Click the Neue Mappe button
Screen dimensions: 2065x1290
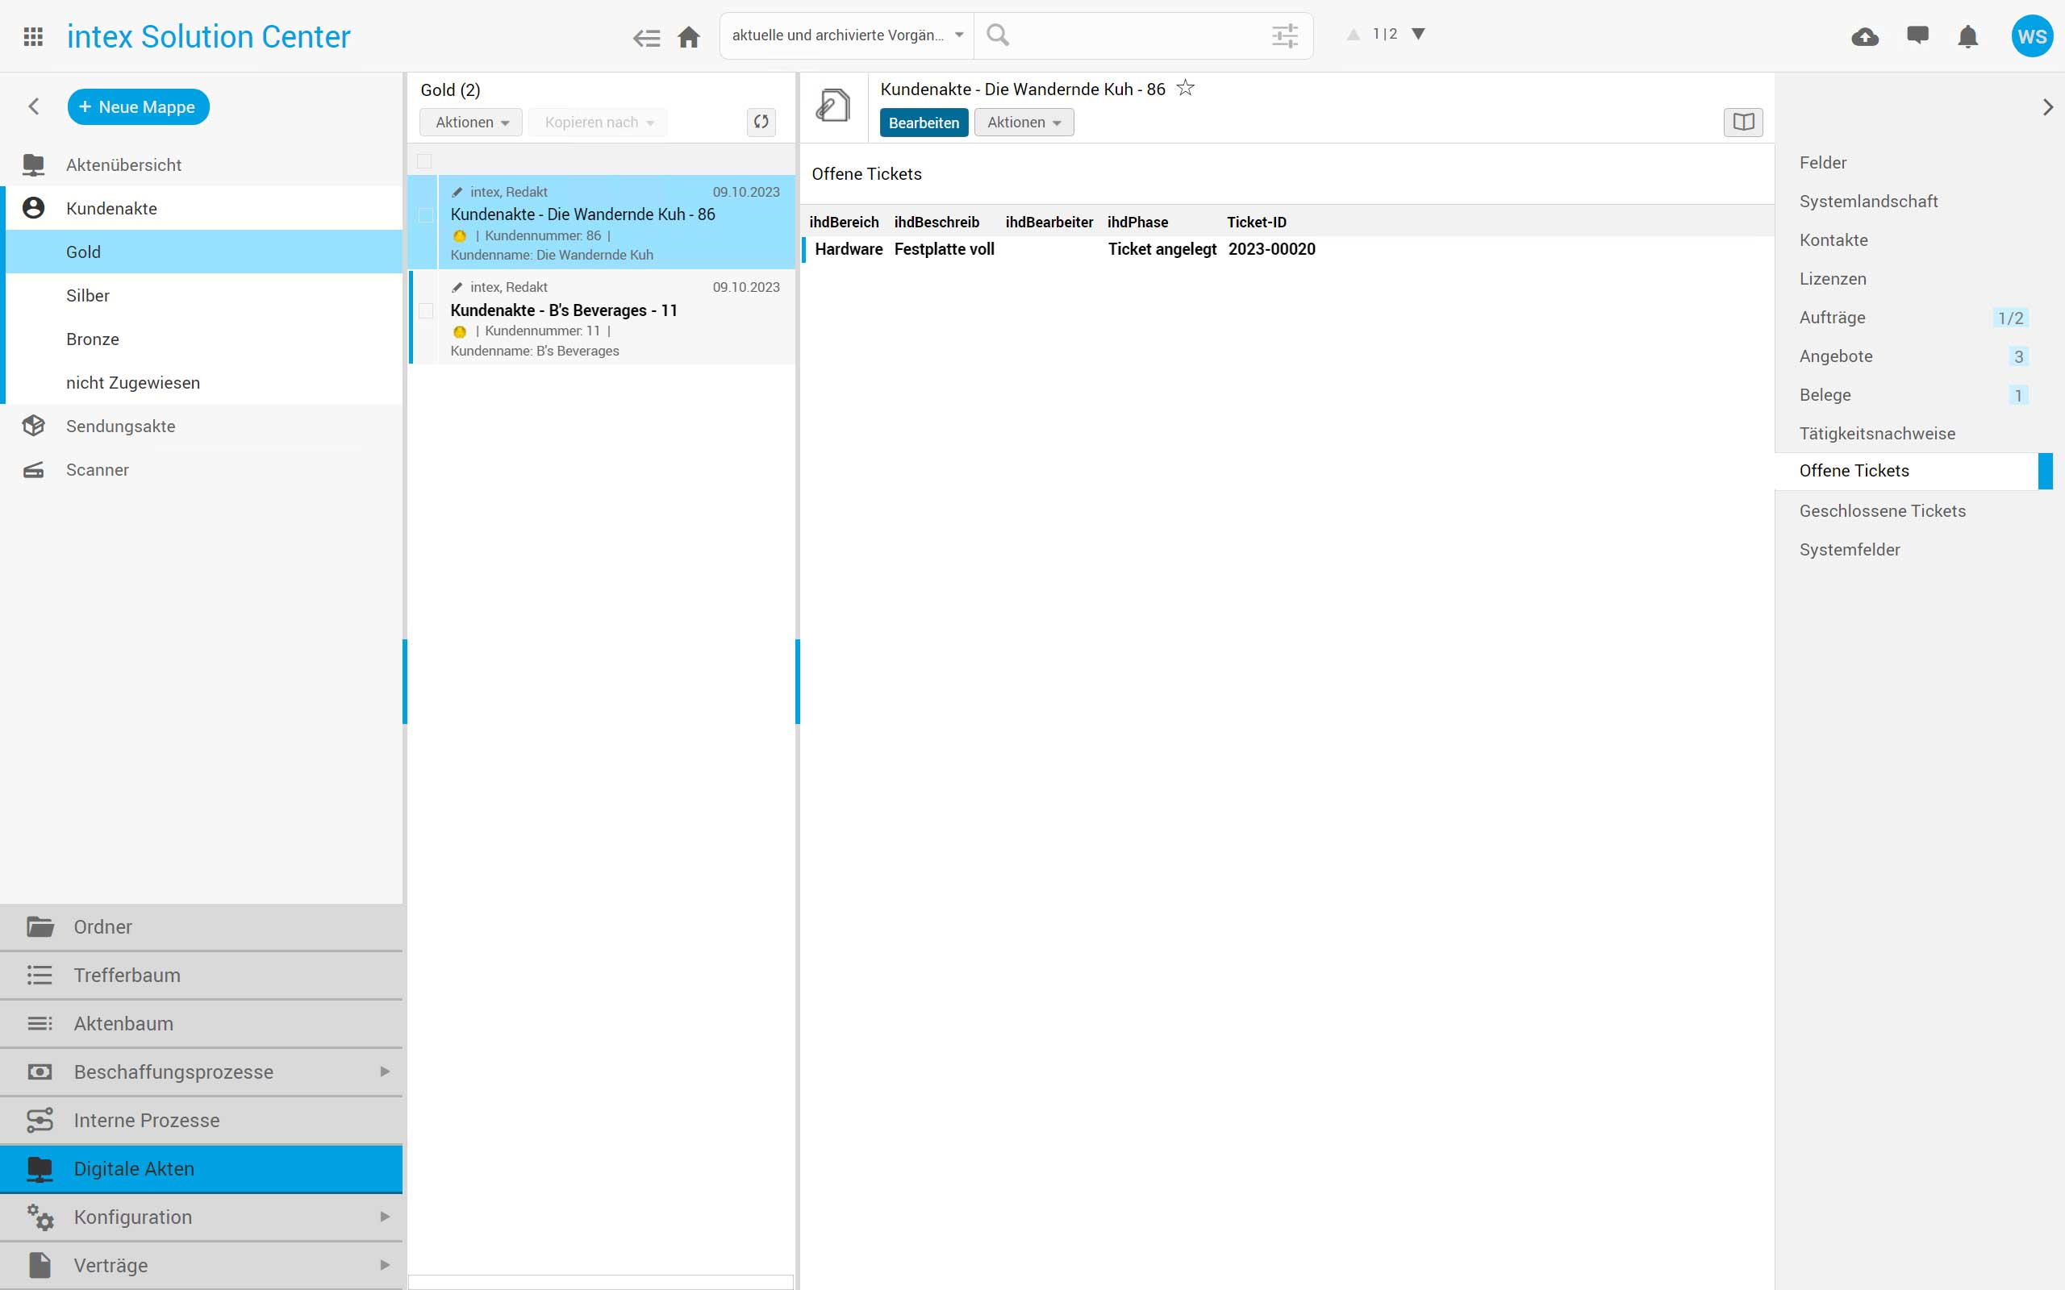tap(138, 106)
